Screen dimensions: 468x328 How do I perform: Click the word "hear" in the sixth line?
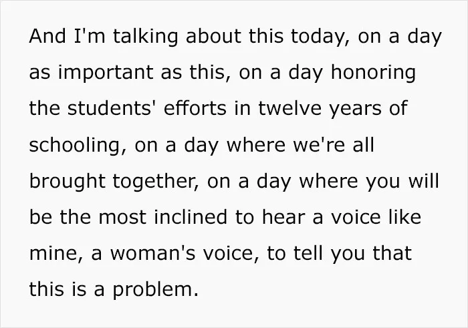point(283,217)
